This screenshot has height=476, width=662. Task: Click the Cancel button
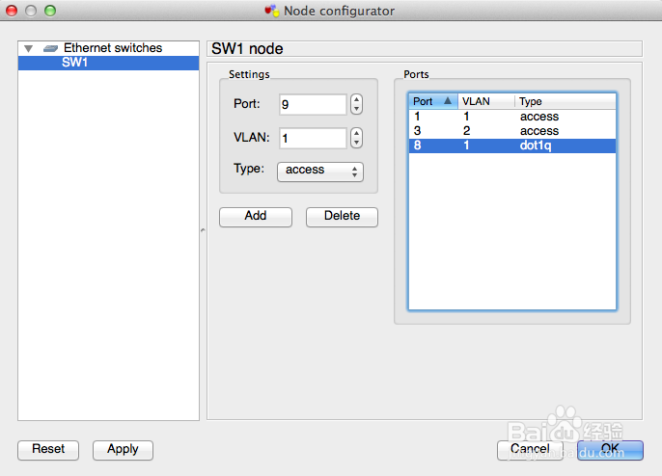pos(531,450)
